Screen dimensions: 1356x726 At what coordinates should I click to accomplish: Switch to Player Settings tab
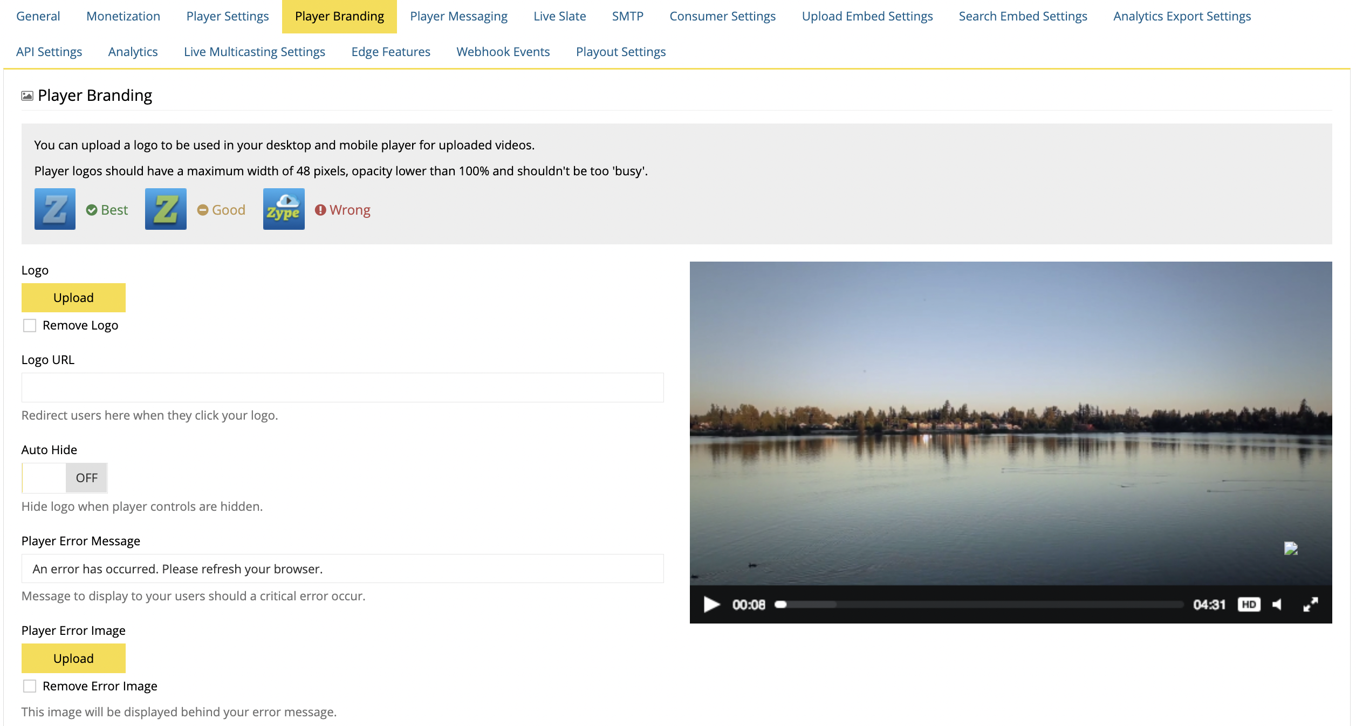pos(228,16)
